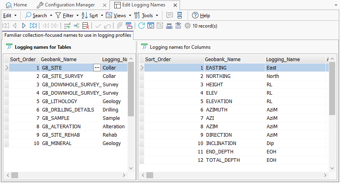The height and width of the screenshot is (183, 340).
Task: Click the ellipsis button in GB_SITE row
Action: coord(97,68)
